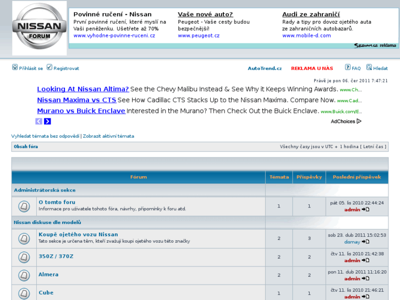Screen dimensions: 400x300
Task: Click the Nissan Forum logo
Action: point(39,28)
